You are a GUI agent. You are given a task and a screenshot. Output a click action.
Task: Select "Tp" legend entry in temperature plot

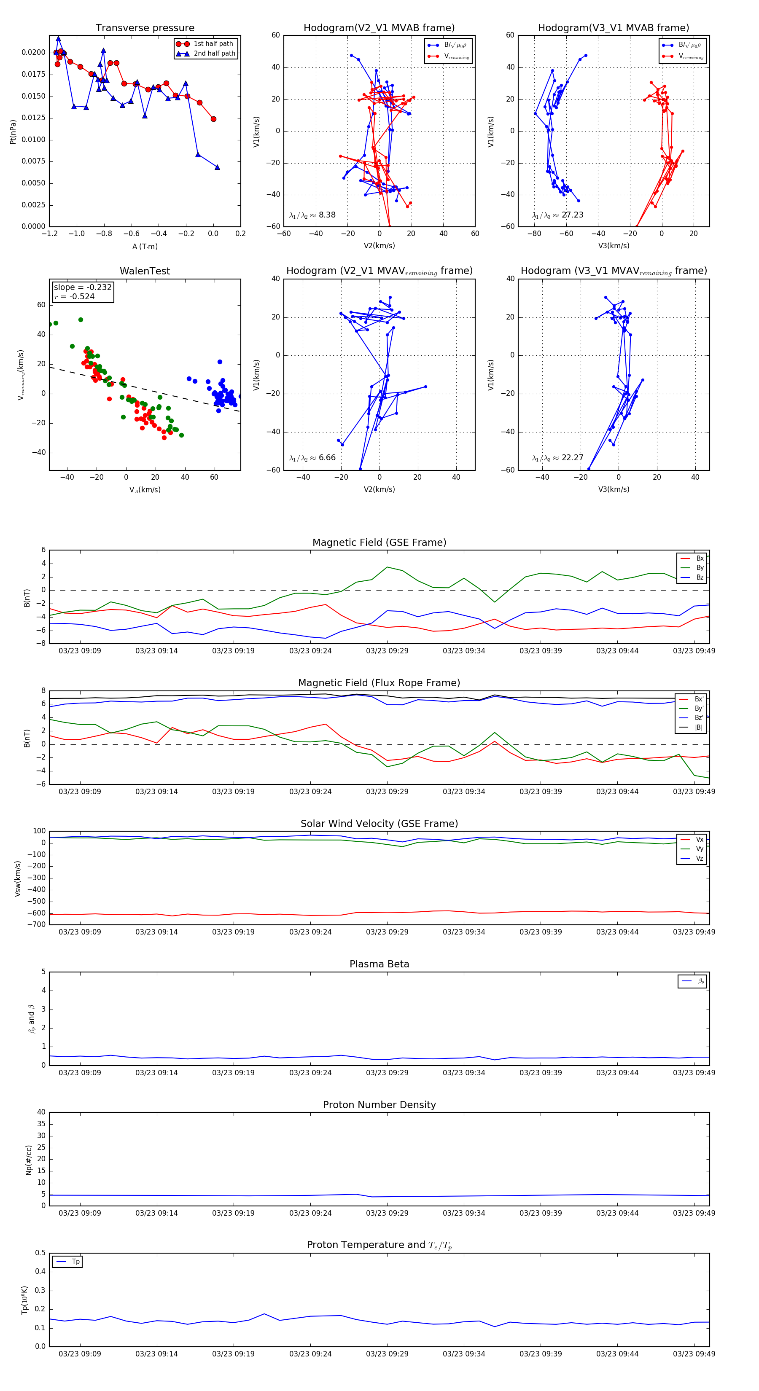pos(67,1262)
